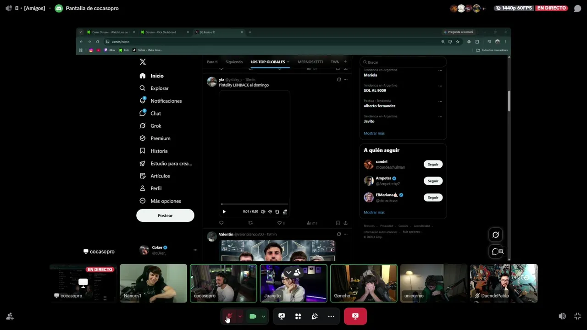Image resolution: width=587 pixels, height=330 pixels.
Task: Open the 1440p 60FPS stream quality indicator
Action: coord(515,8)
